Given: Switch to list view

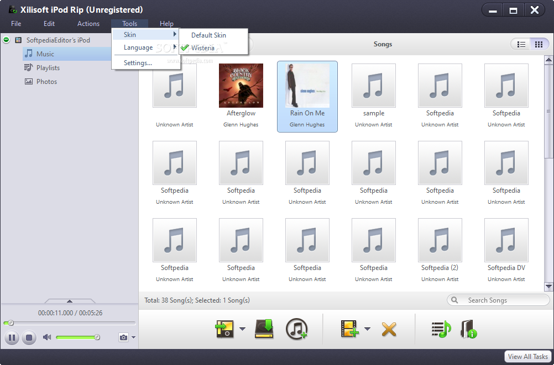Looking at the screenshot, I should tap(521, 45).
